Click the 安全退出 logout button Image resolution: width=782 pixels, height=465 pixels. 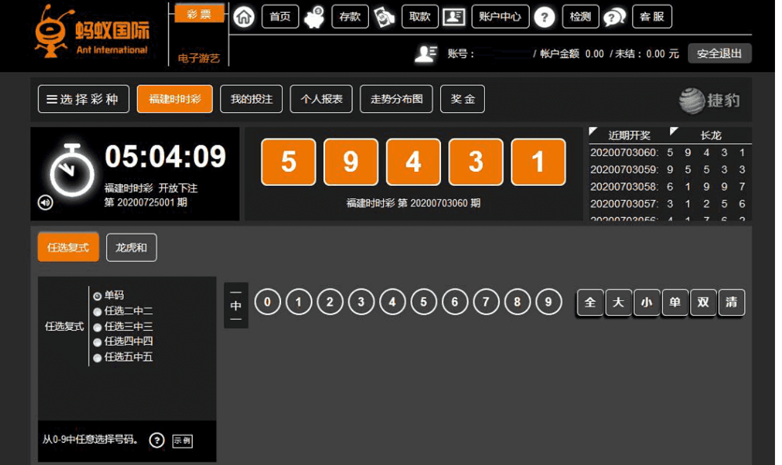[719, 54]
